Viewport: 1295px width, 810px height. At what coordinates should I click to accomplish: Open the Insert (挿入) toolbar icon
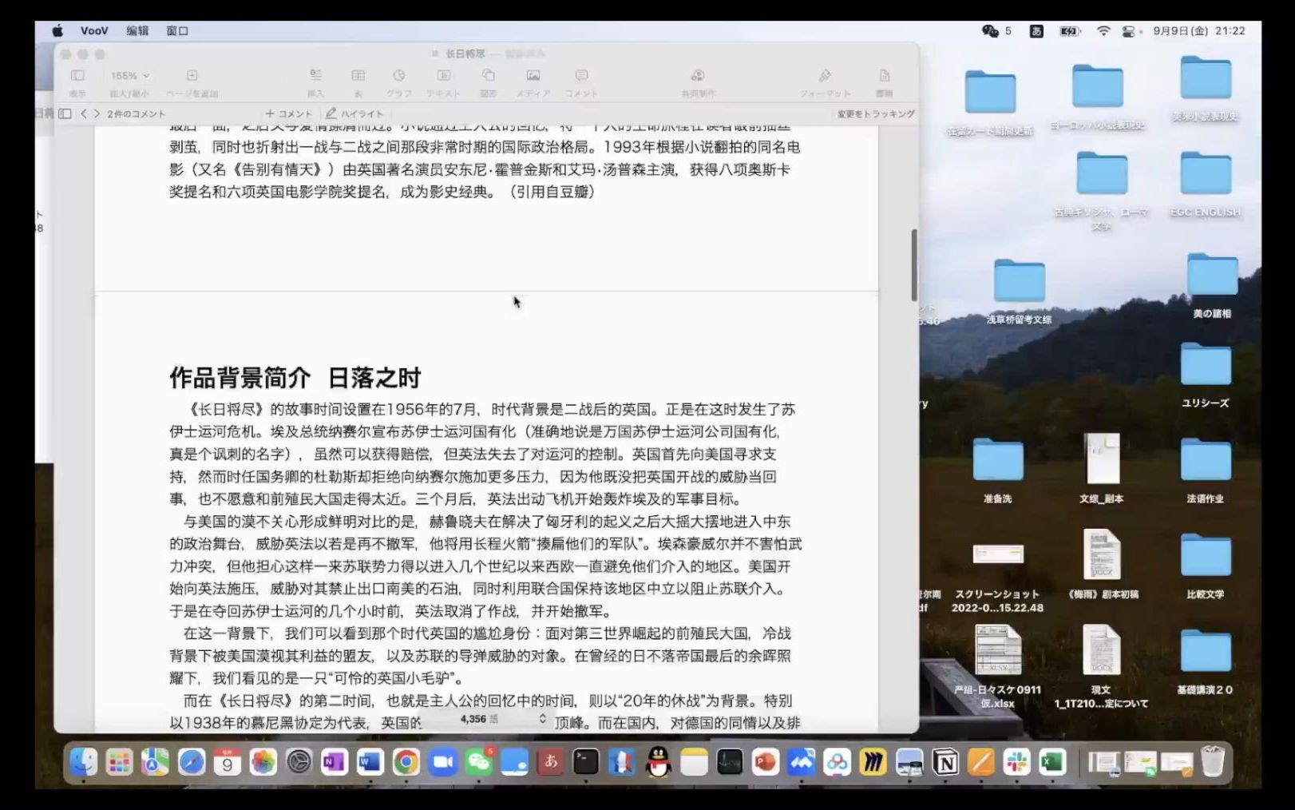tap(315, 75)
